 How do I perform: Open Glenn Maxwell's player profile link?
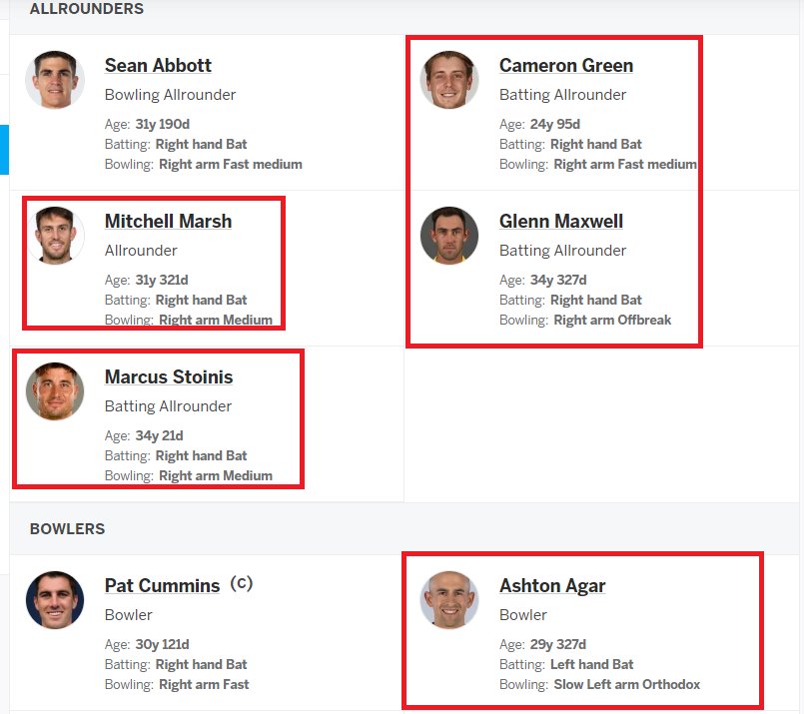561,222
